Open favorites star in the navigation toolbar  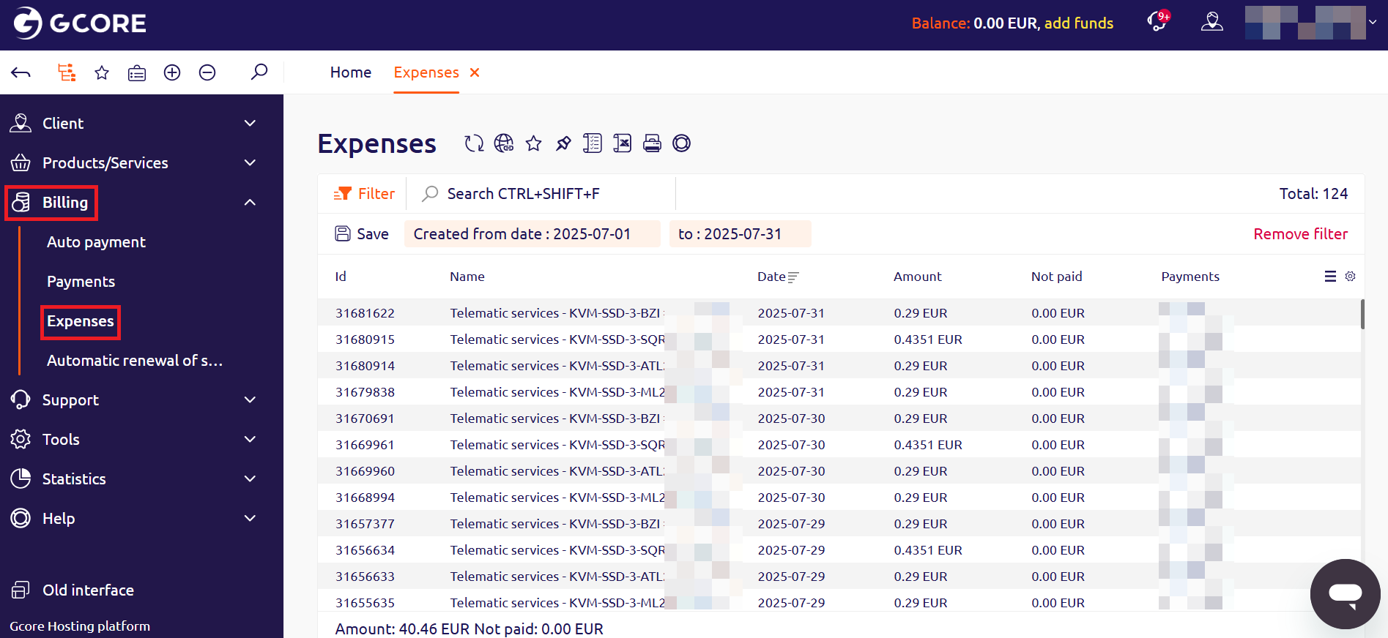[x=102, y=72]
